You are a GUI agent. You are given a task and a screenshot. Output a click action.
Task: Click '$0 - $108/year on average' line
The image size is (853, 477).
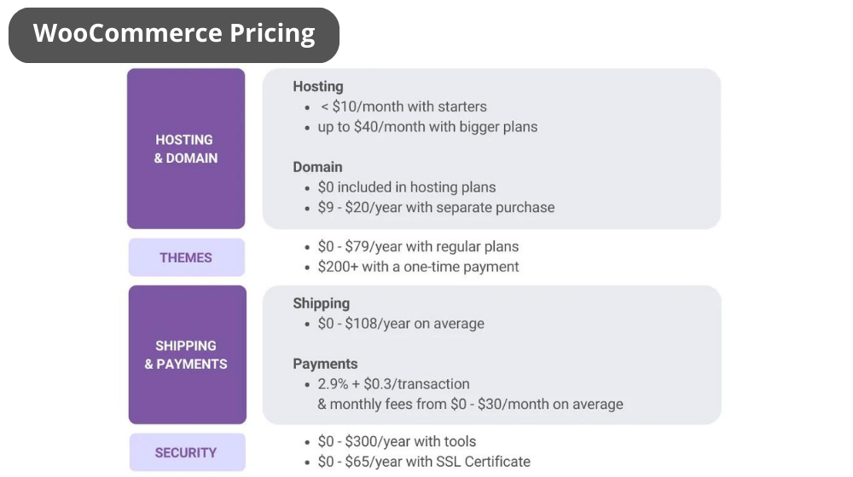click(x=401, y=323)
